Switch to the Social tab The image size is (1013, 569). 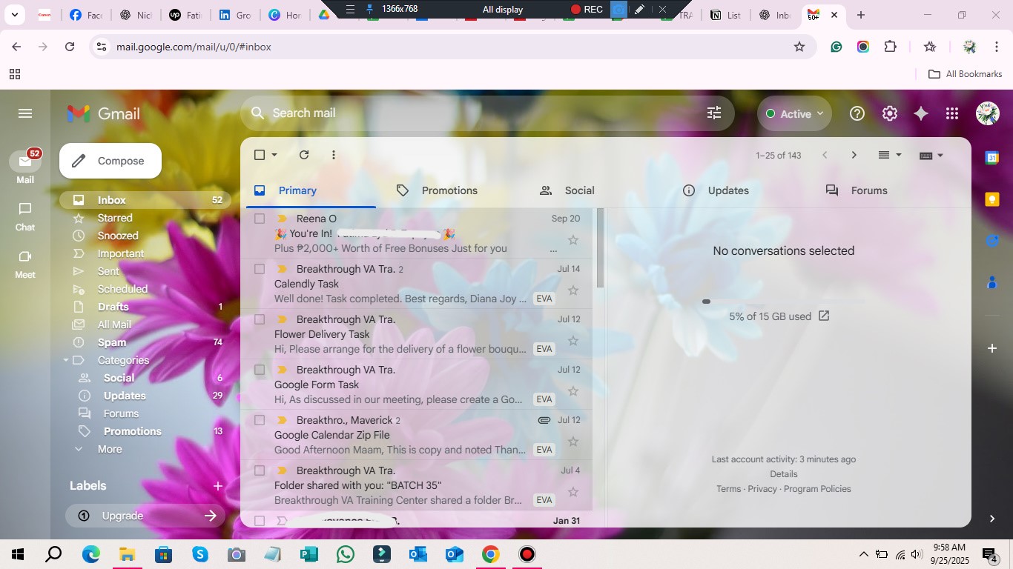pos(578,190)
